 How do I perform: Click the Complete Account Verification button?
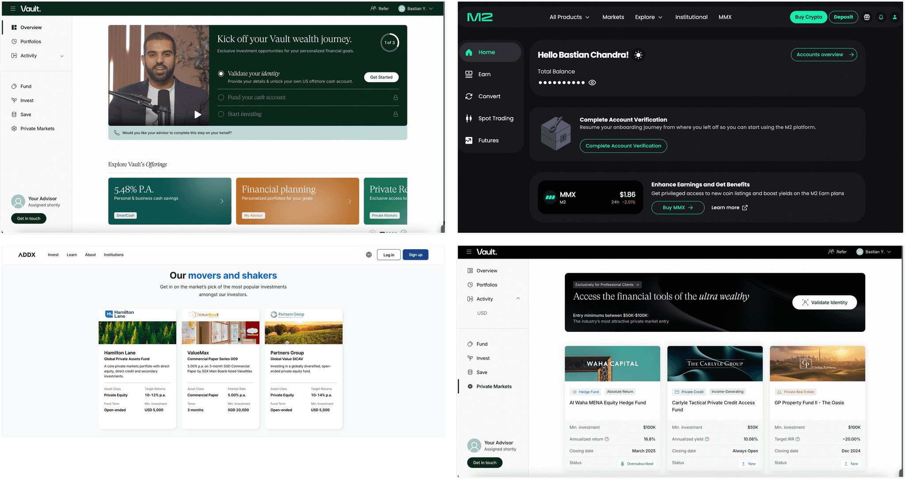(623, 146)
